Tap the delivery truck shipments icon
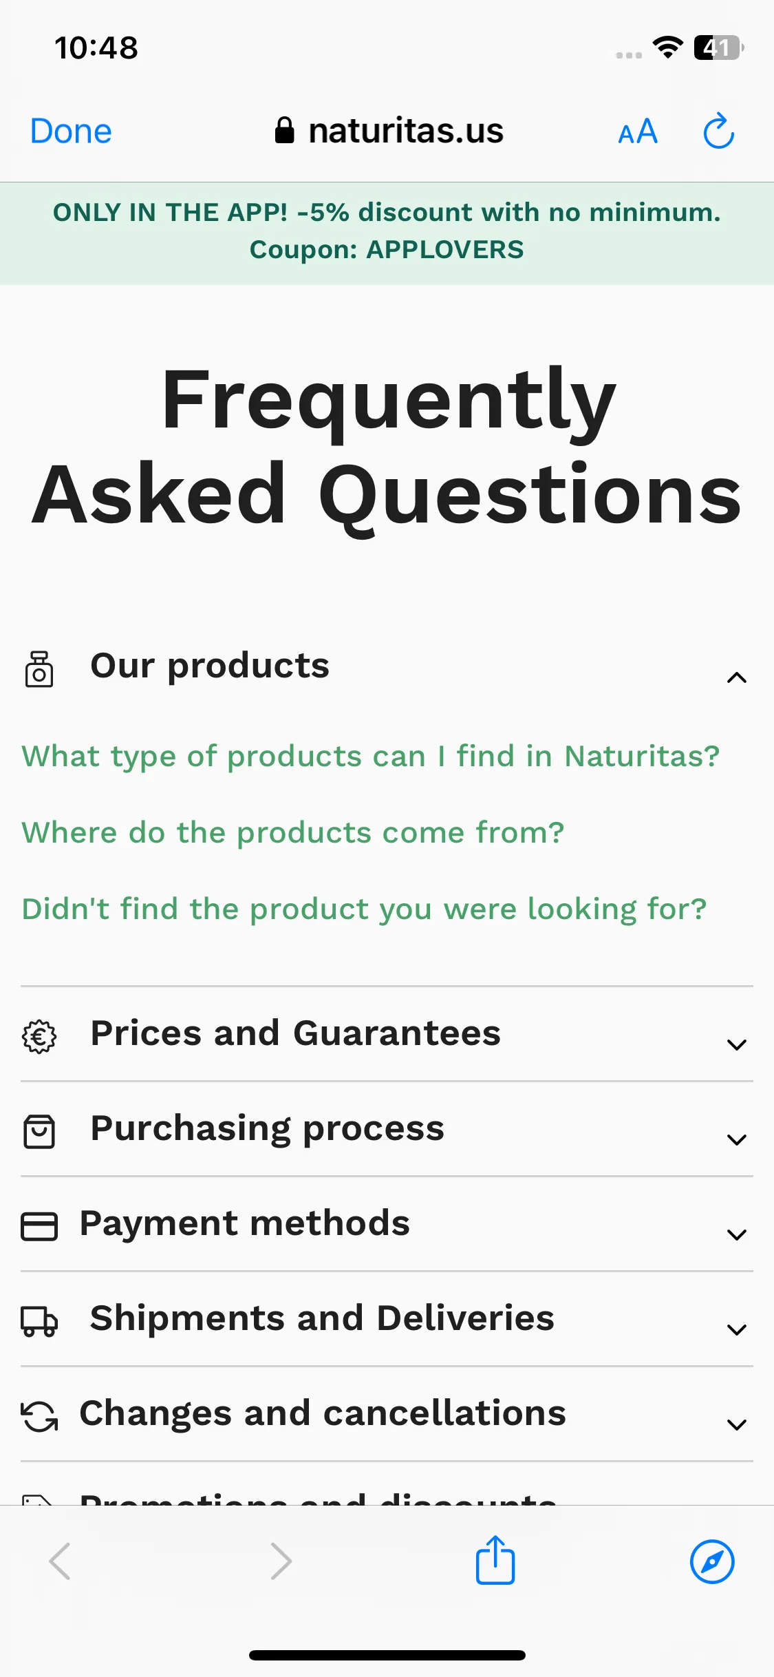This screenshot has width=774, height=1677. tap(39, 1321)
